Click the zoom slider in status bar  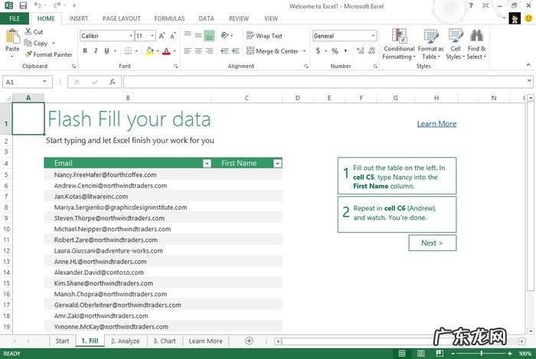point(481,354)
